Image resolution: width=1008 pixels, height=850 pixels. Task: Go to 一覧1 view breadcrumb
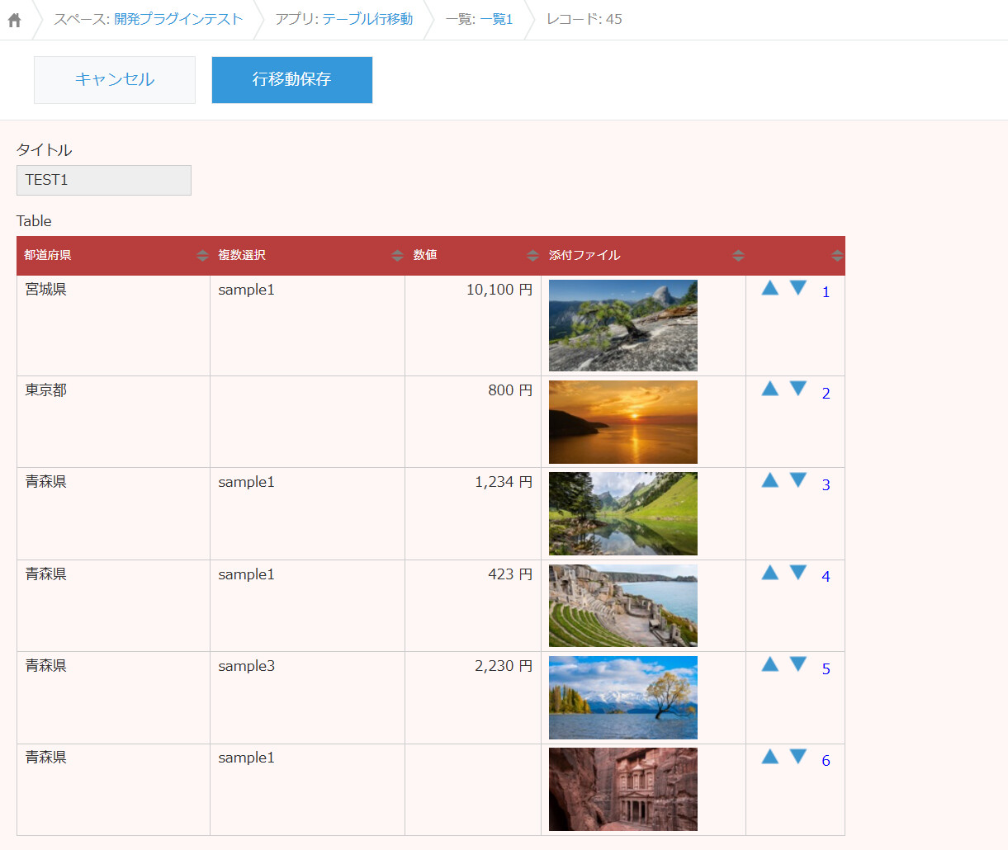pyautogui.click(x=496, y=19)
